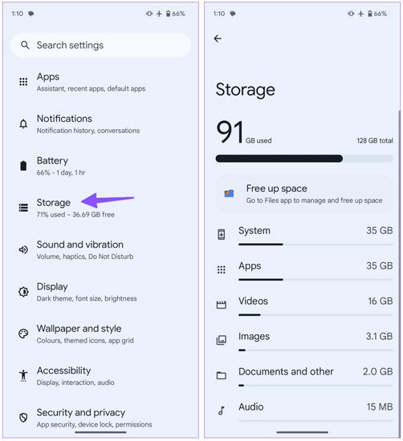Tap the Wallpaper and style palette icon

coord(23,334)
